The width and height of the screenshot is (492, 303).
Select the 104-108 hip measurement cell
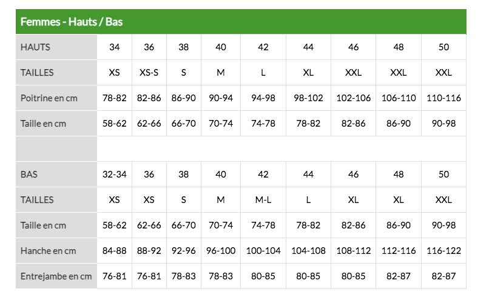pyautogui.click(x=308, y=251)
